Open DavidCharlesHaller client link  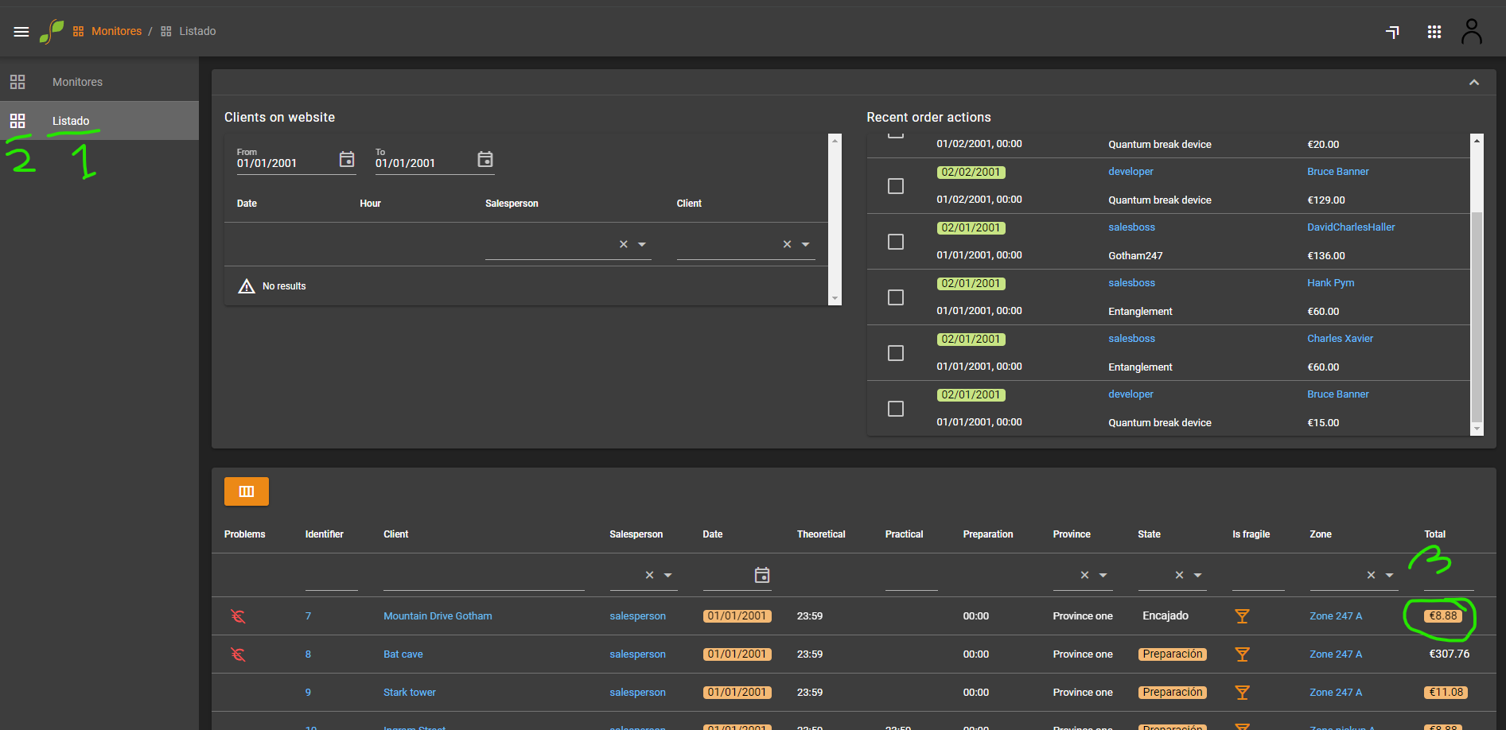tap(1351, 227)
